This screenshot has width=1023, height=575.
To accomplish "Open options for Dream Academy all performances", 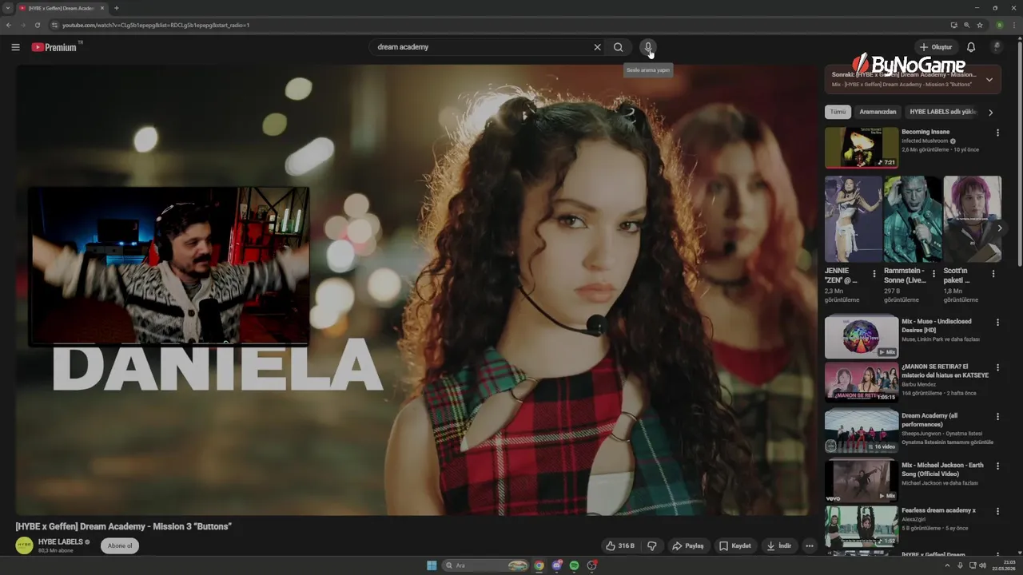I will tap(997, 417).
